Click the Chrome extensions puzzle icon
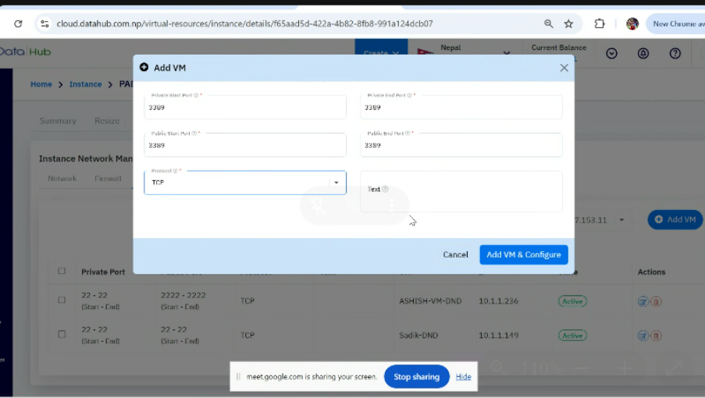705x398 pixels. 600,23
